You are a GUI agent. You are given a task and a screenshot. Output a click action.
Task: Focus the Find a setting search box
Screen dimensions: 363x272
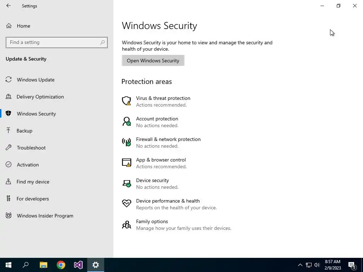(x=56, y=42)
